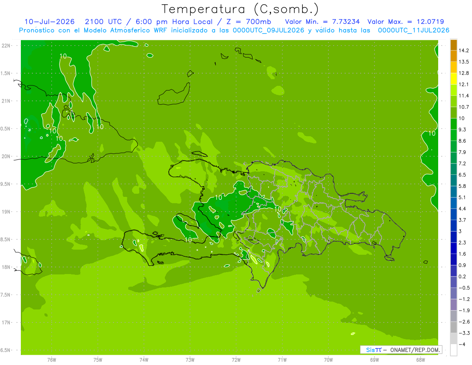
Task: Click the "69W" longitude label
Action: [x=374, y=360]
